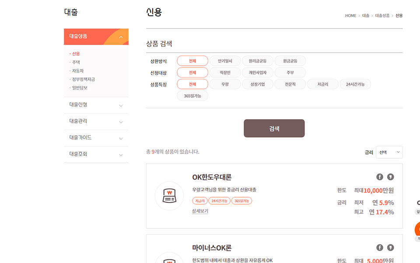This screenshot has width=420, height=263.
Task: Select 직장인 applicant filter
Action: point(225,73)
